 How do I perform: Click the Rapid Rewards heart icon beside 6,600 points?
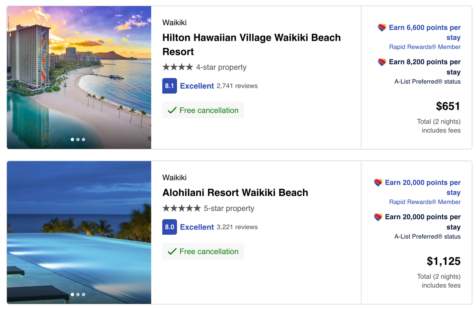click(x=382, y=27)
